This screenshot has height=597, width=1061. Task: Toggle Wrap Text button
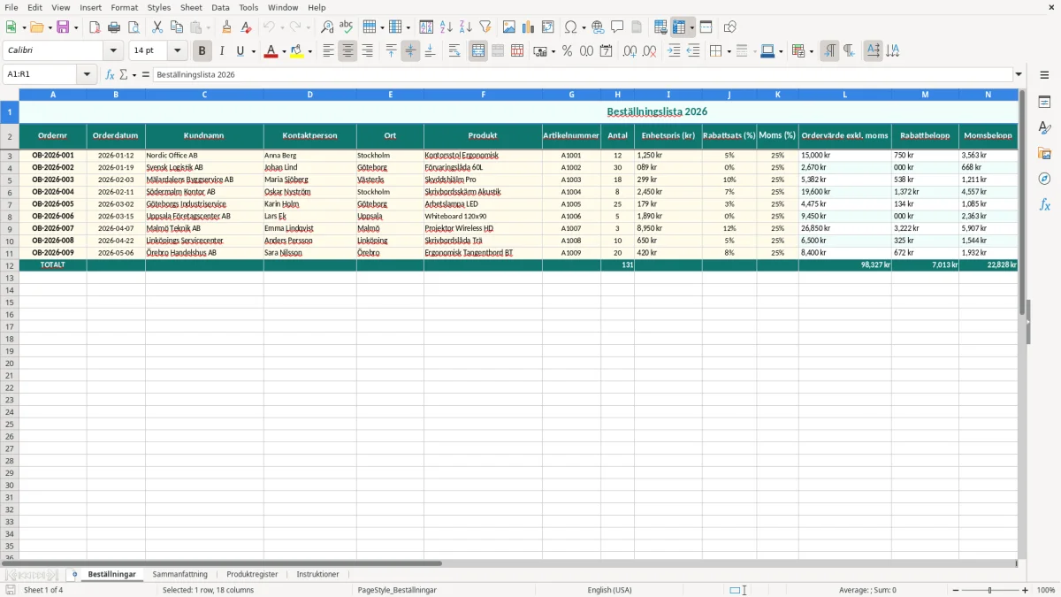(454, 51)
